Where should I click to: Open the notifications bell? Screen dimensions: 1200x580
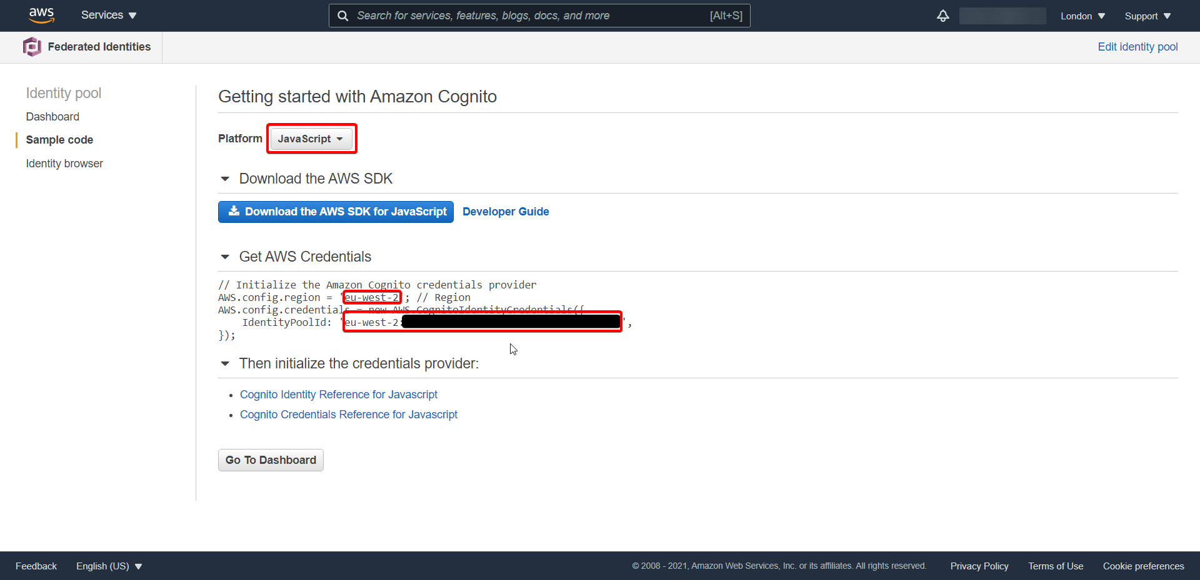pos(942,16)
